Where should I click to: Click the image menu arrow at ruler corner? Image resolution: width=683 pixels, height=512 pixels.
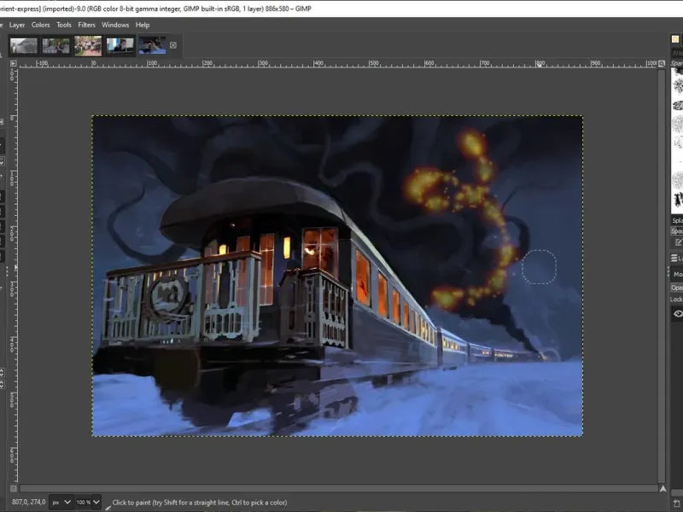click(13, 63)
